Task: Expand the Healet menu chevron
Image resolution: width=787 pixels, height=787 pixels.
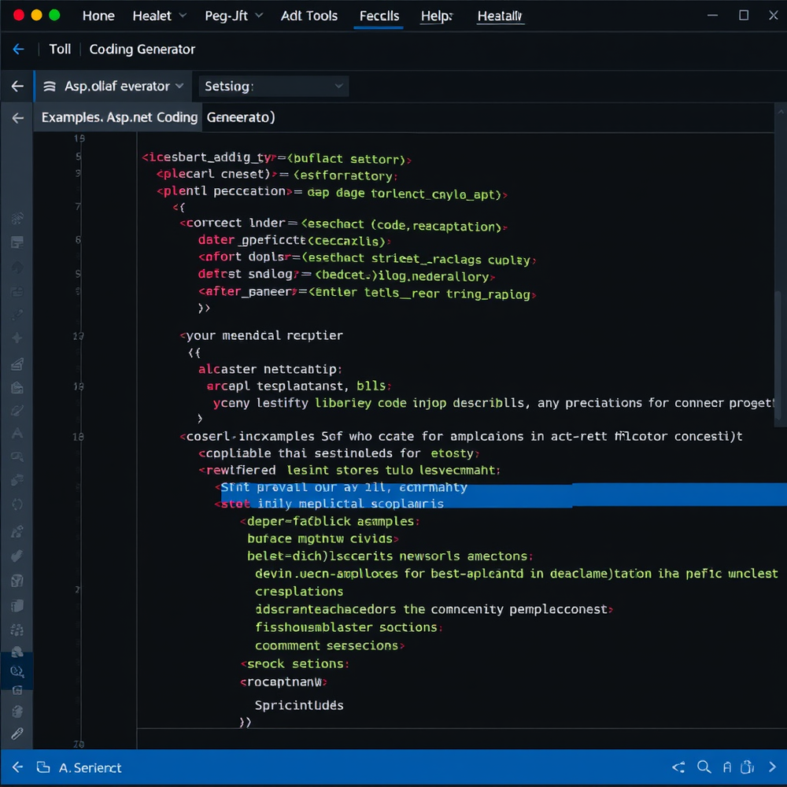Action: (183, 16)
